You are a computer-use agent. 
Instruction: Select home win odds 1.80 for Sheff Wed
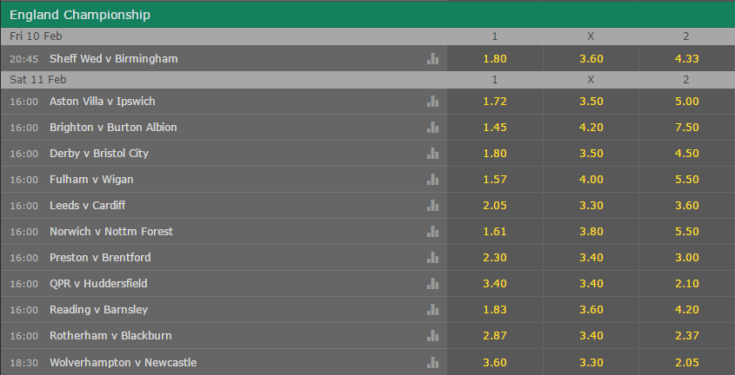(495, 58)
